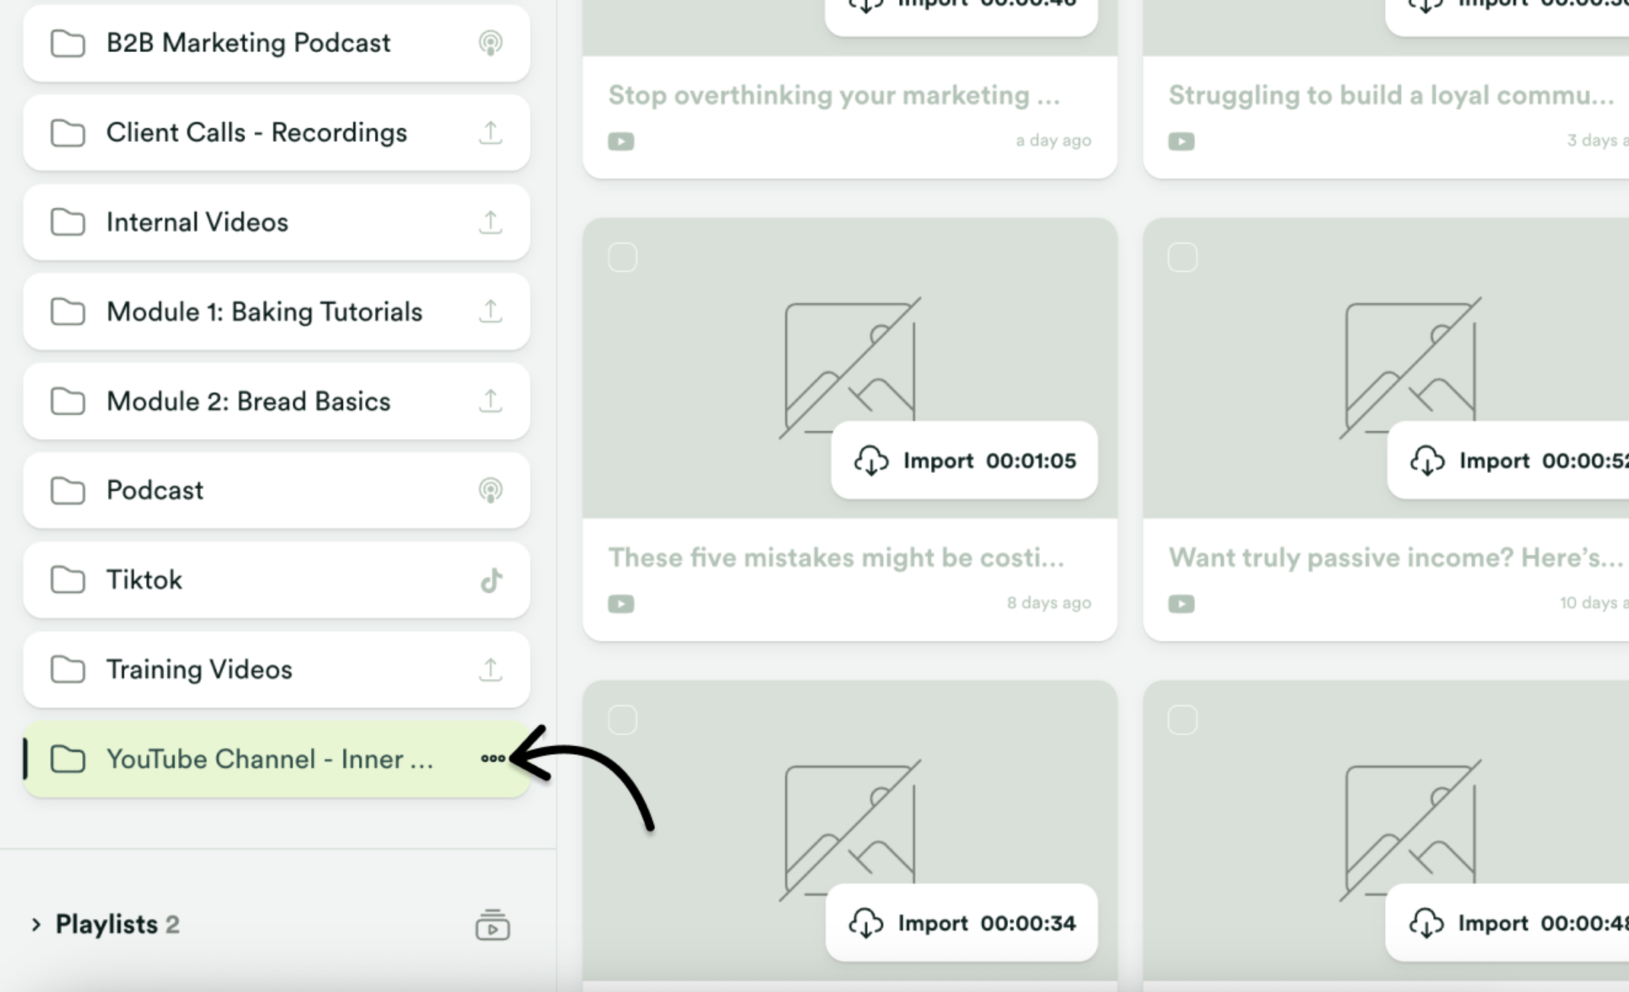Open the B2B Marketing Podcast folder
This screenshot has height=992, width=1629.
click(x=276, y=44)
